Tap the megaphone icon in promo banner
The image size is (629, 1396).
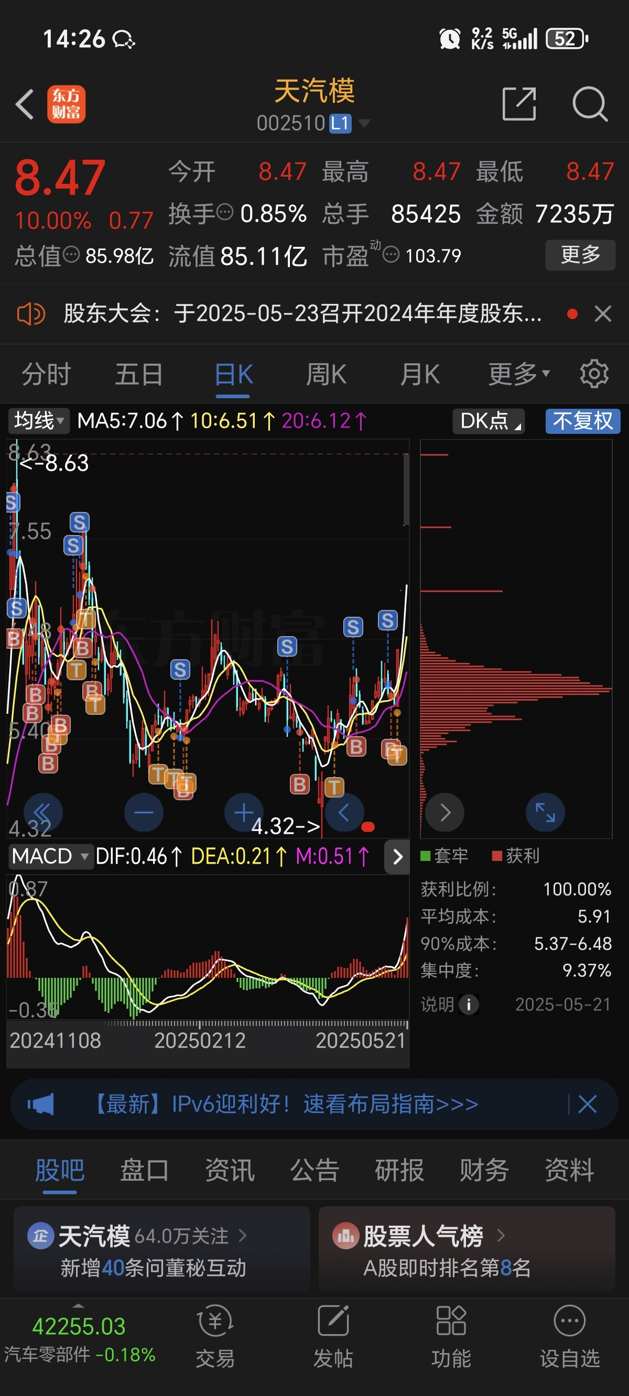click(41, 1104)
